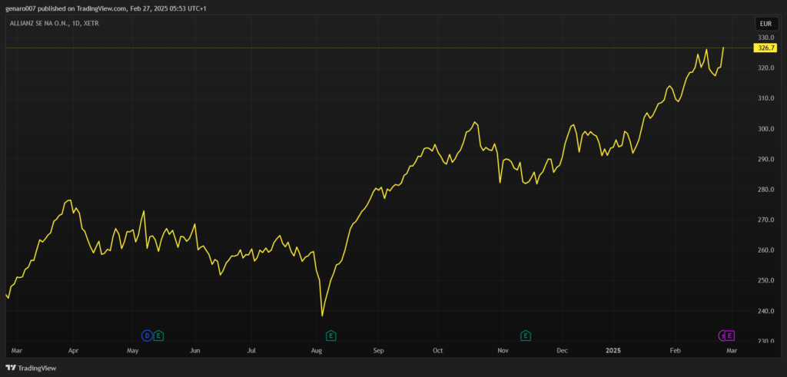Image resolution: width=787 pixels, height=377 pixels.
Task: Click the Dec label on the time axis
Action: coord(562,350)
